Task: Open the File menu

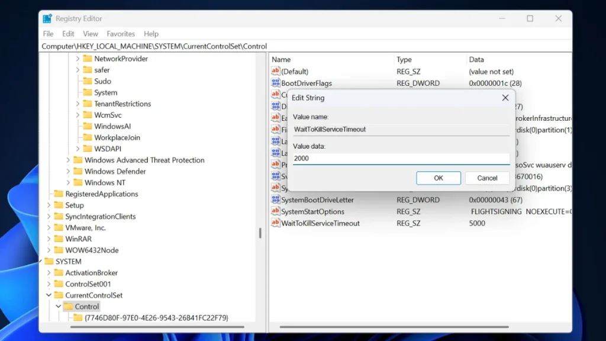Action: tap(49, 34)
